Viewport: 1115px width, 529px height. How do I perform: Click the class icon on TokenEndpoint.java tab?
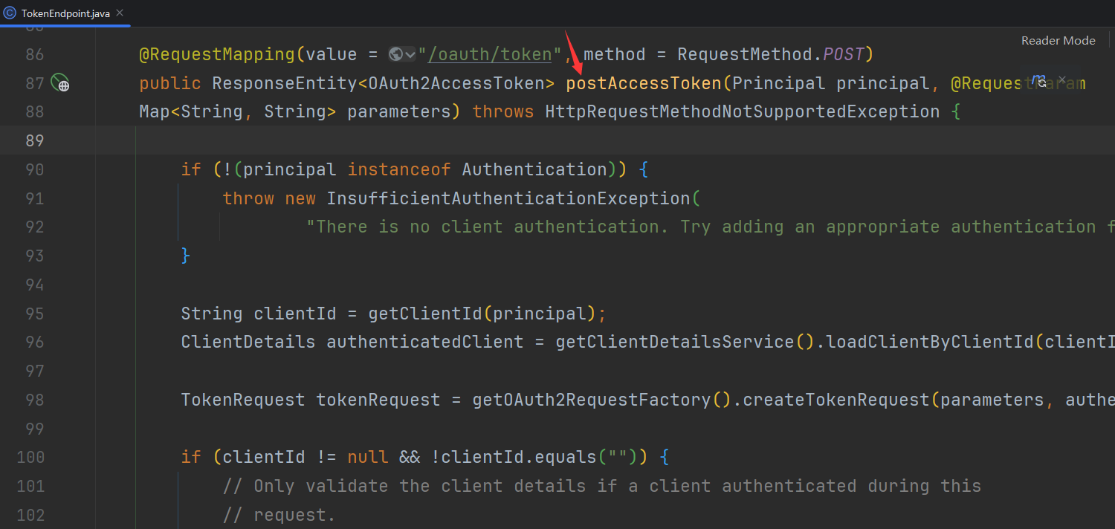coord(9,13)
